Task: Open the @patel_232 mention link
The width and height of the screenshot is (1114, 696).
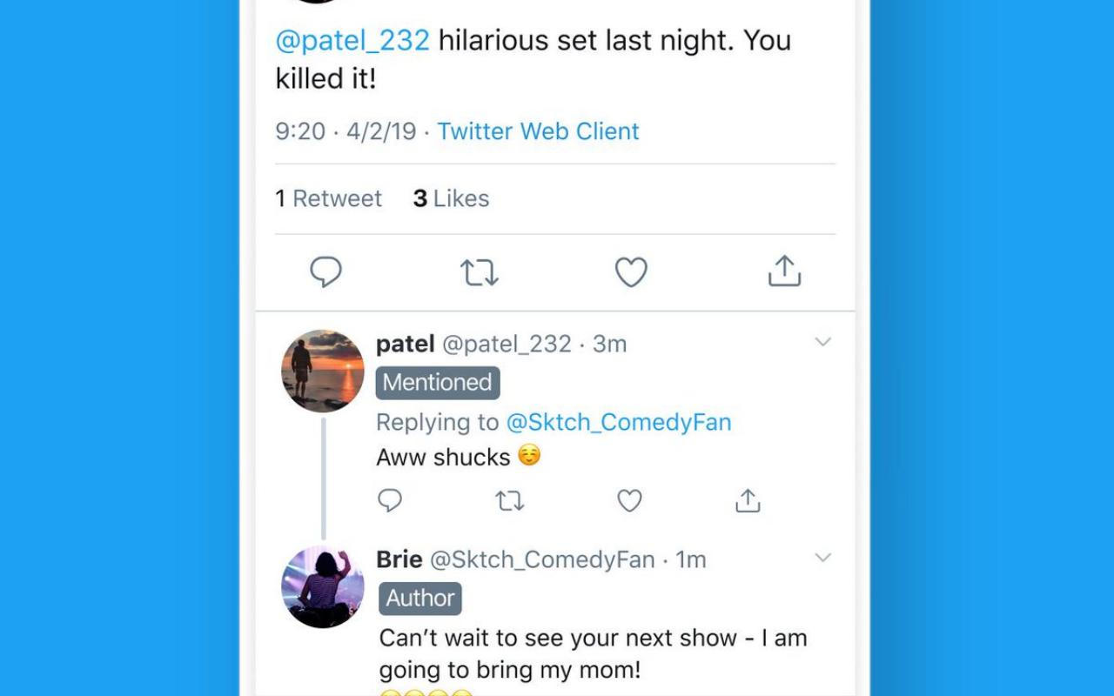Action: pyautogui.click(x=352, y=40)
